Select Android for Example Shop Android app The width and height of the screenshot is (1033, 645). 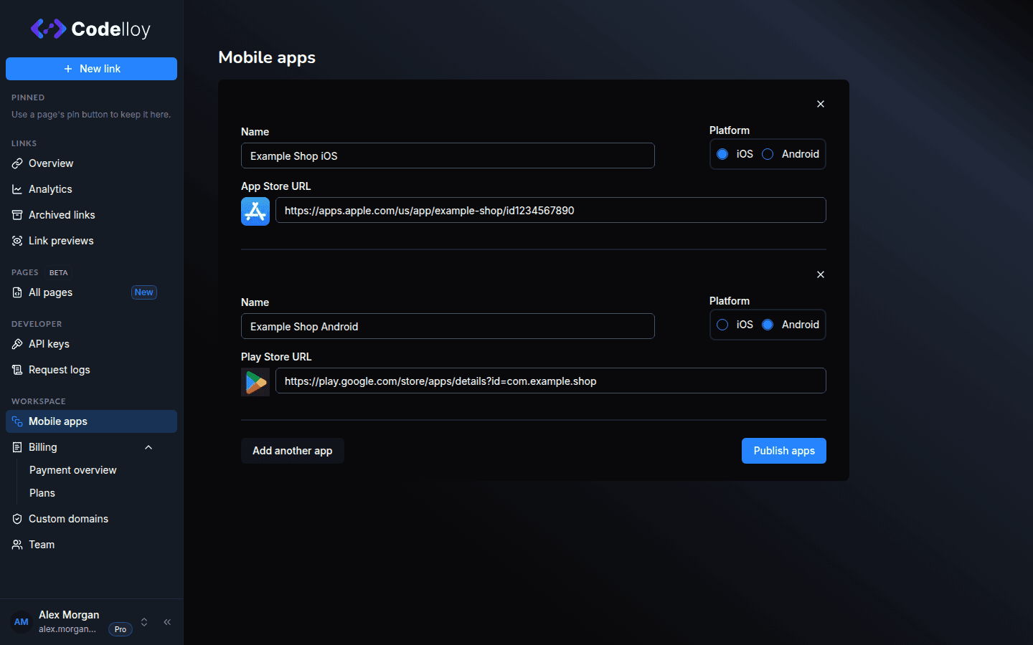point(768,325)
